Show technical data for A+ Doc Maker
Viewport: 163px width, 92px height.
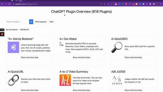[x=81, y=57]
